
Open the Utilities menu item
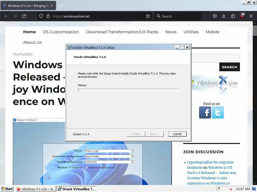click(x=191, y=32)
